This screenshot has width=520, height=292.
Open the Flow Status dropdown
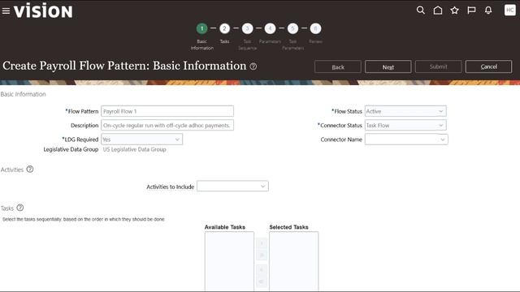[x=405, y=111]
